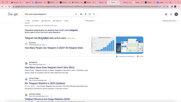Screen dimensions: 181x102
Task: Focus the Google search input field
Action: (49, 14)
